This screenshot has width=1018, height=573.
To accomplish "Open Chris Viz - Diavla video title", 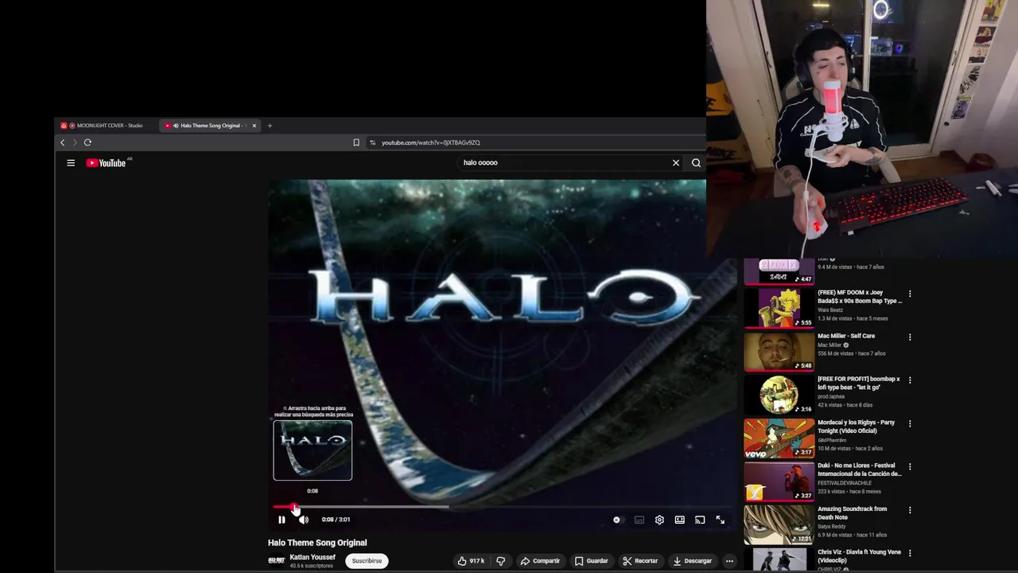I will [x=860, y=556].
